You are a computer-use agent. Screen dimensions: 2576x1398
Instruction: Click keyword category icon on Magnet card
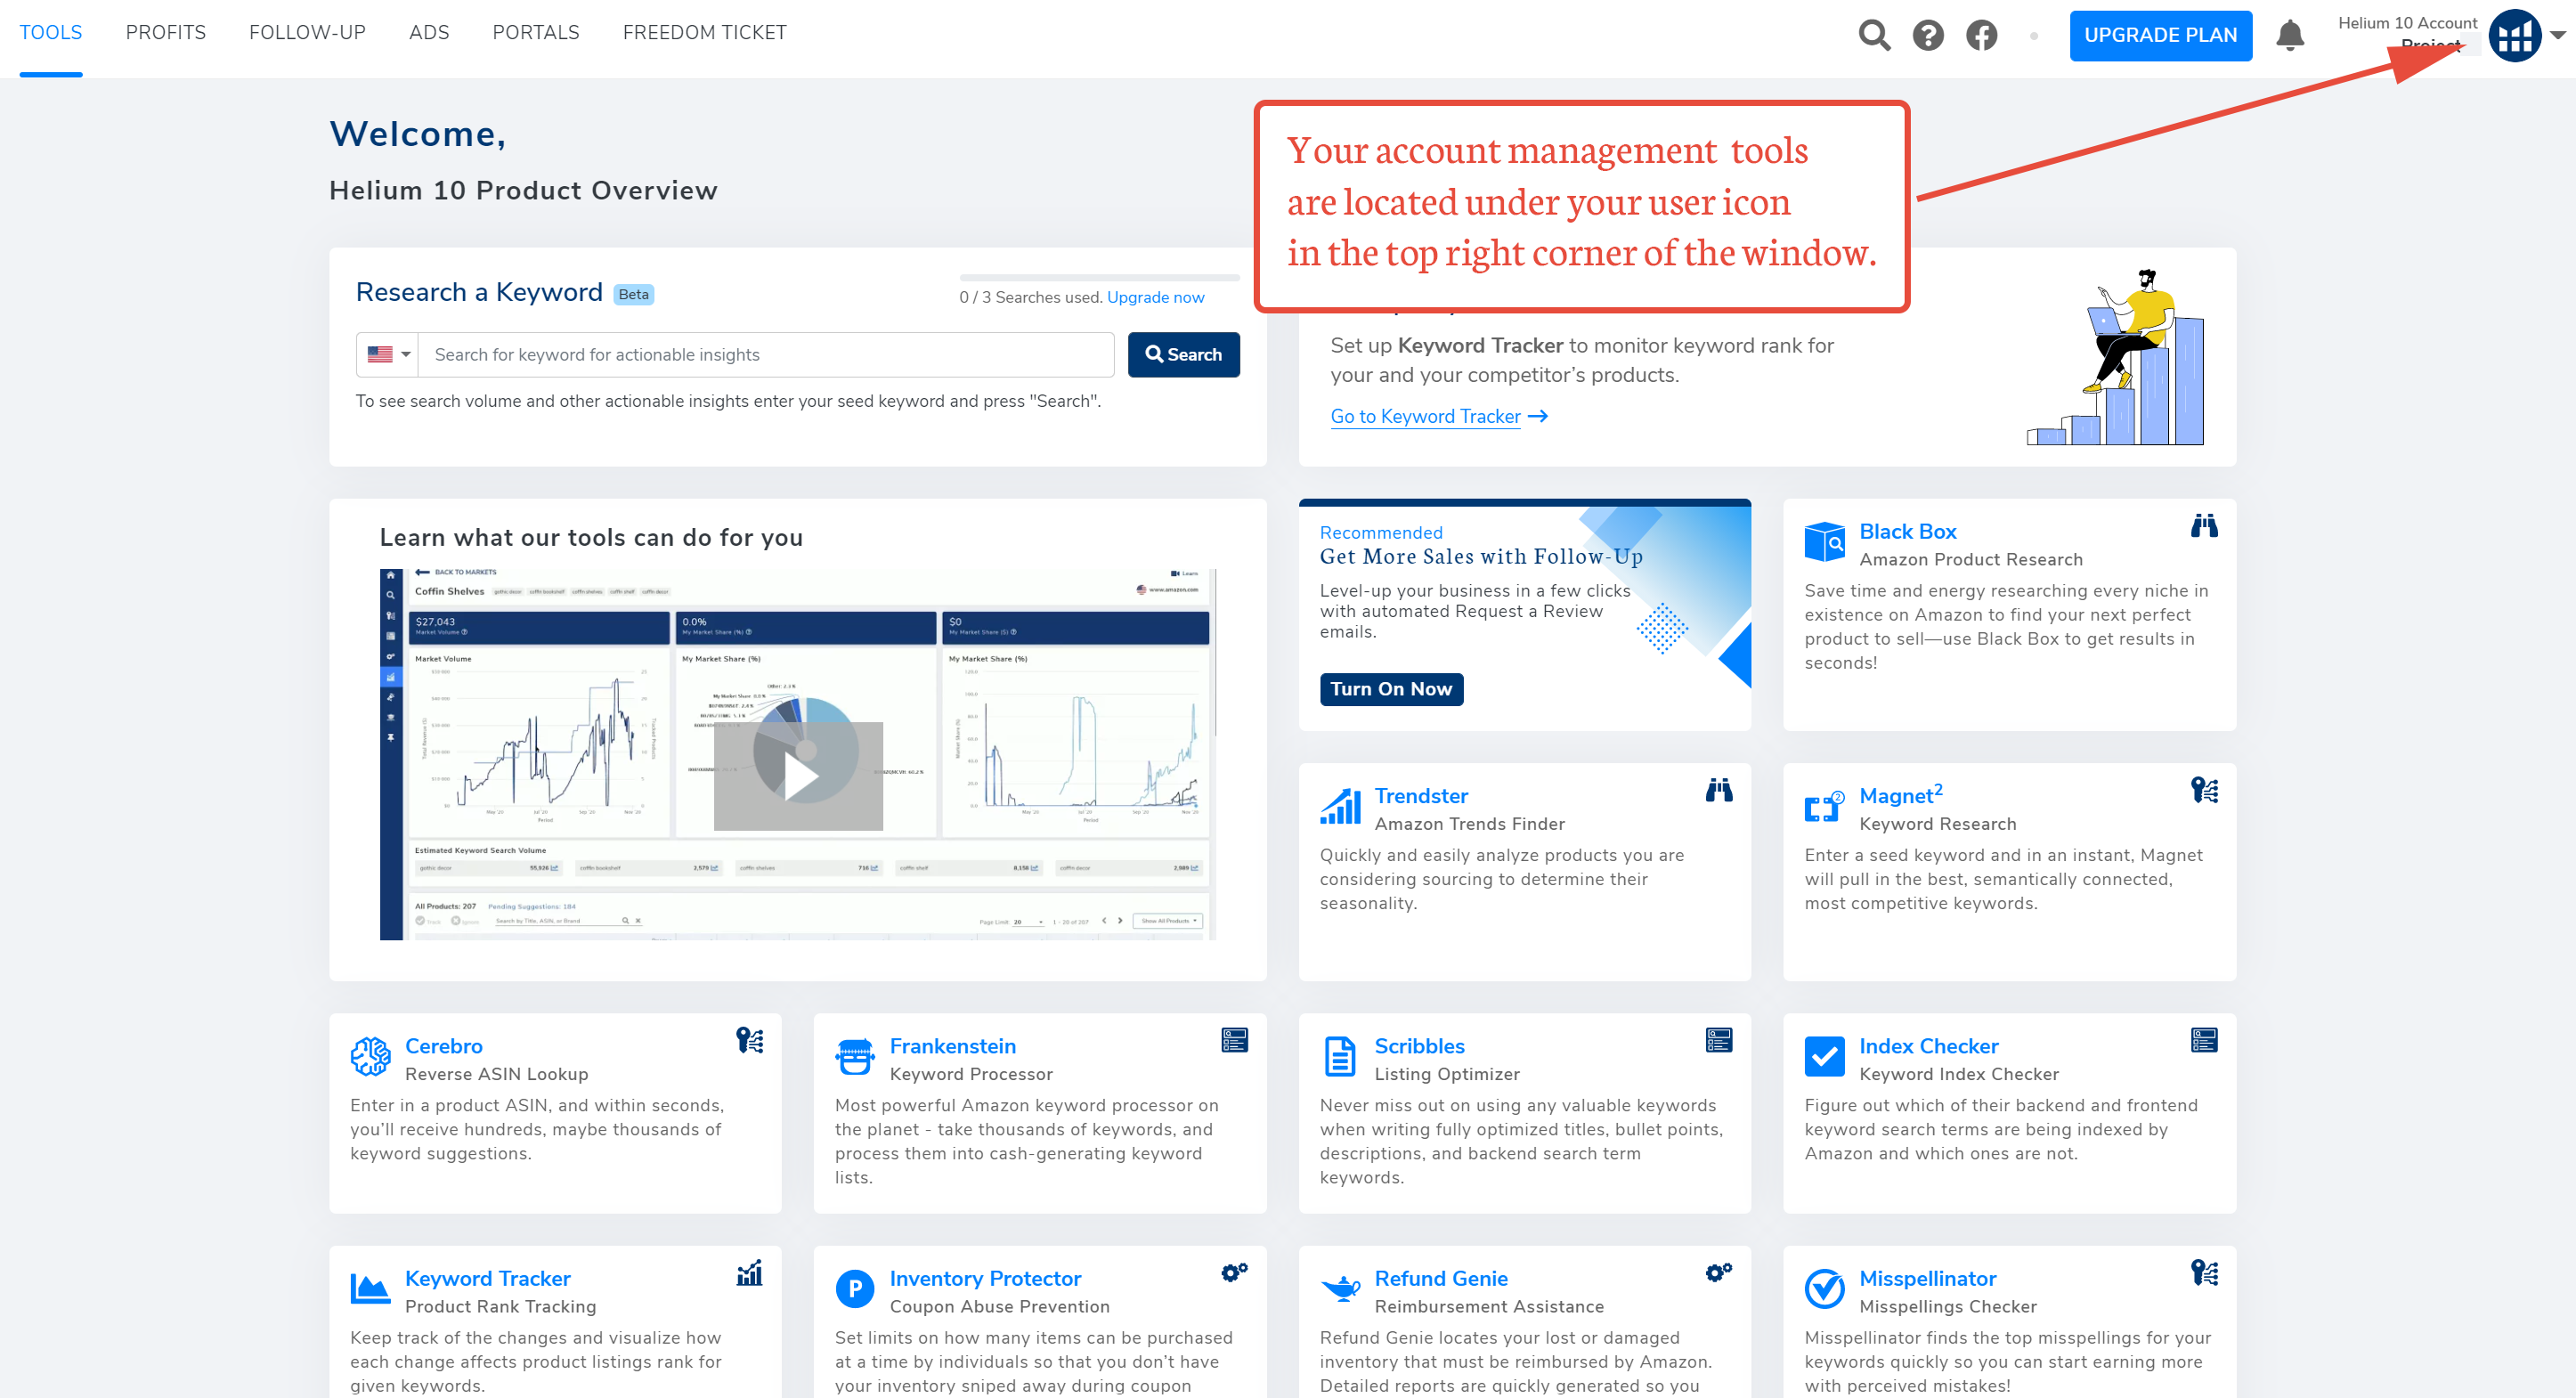click(x=2203, y=790)
